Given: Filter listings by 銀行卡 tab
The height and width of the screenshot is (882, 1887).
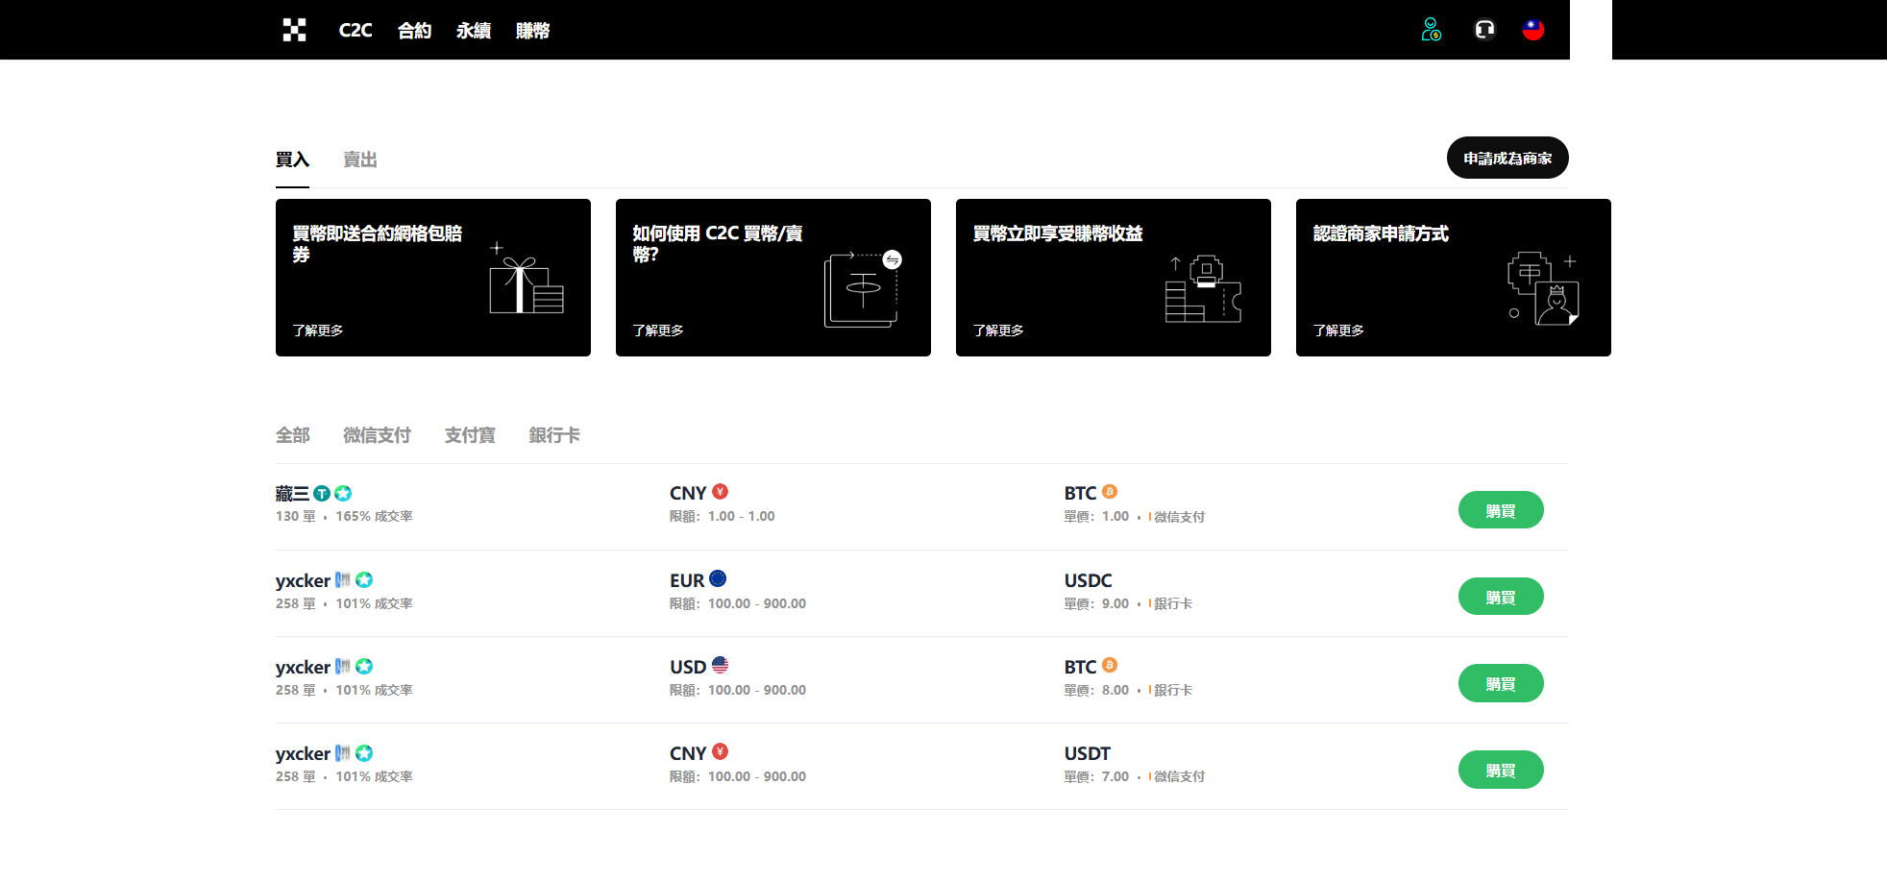Looking at the screenshot, I should tap(554, 435).
